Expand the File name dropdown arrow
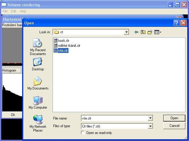This screenshot has height=141, width=189. tap(150, 118)
